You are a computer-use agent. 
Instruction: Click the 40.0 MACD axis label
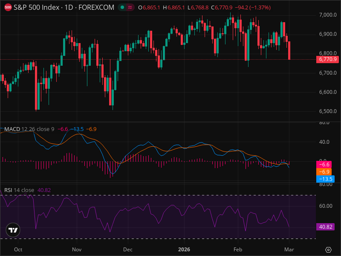pos(324,142)
